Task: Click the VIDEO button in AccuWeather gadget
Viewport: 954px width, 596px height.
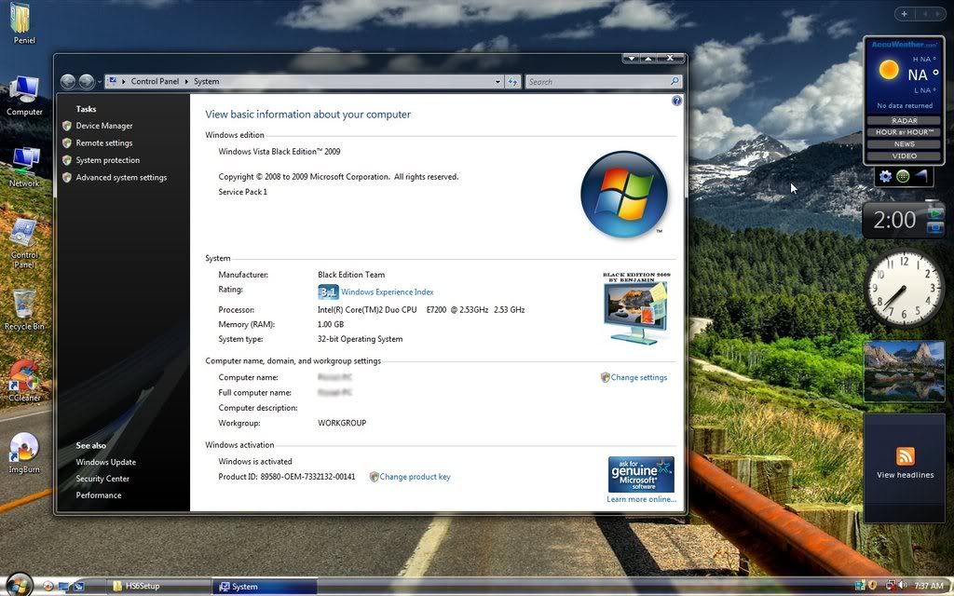Action: click(x=904, y=156)
